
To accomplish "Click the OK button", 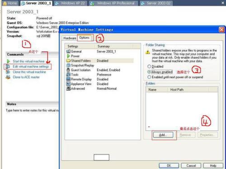I will (x=169, y=166).
